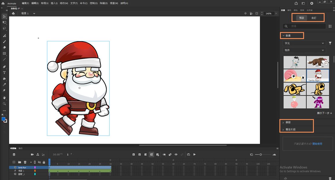The height and width of the screenshot is (180, 335).
Task: Click 顯示下一步 to load more assets
Action: tap(324, 113)
